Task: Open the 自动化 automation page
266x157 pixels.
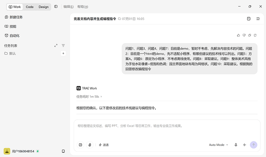Action: point(12,35)
